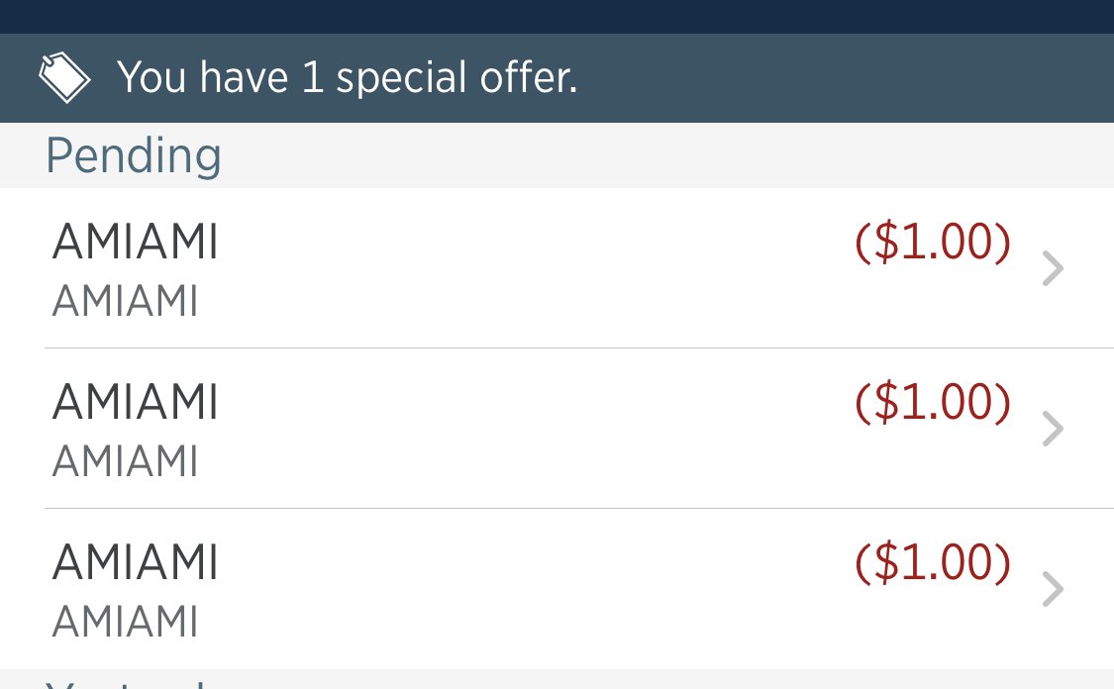Click the Pending section header
The width and height of the screenshot is (1114, 689).
(134, 156)
